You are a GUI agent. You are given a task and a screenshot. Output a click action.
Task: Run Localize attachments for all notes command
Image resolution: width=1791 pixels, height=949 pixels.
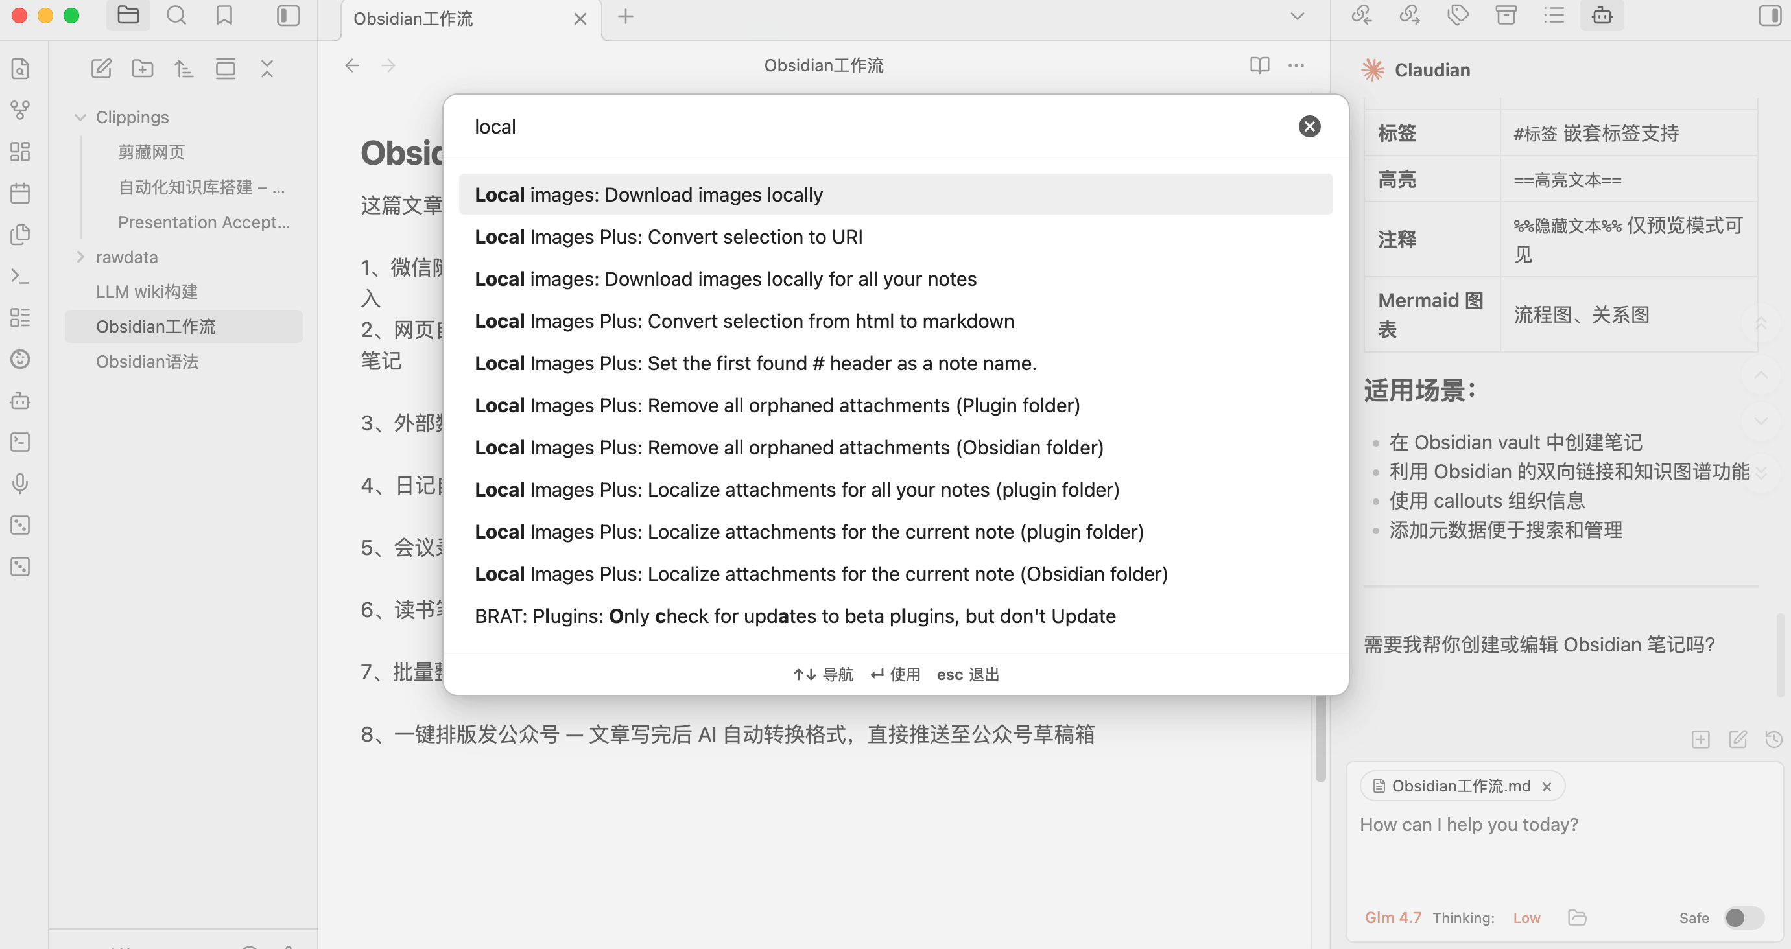click(x=895, y=490)
